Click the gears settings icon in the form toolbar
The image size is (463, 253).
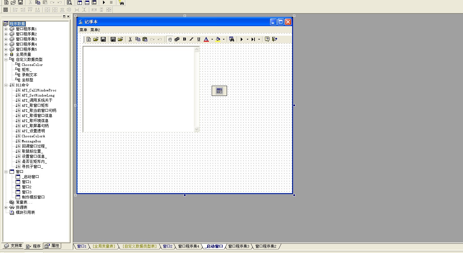[x=177, y=39]
